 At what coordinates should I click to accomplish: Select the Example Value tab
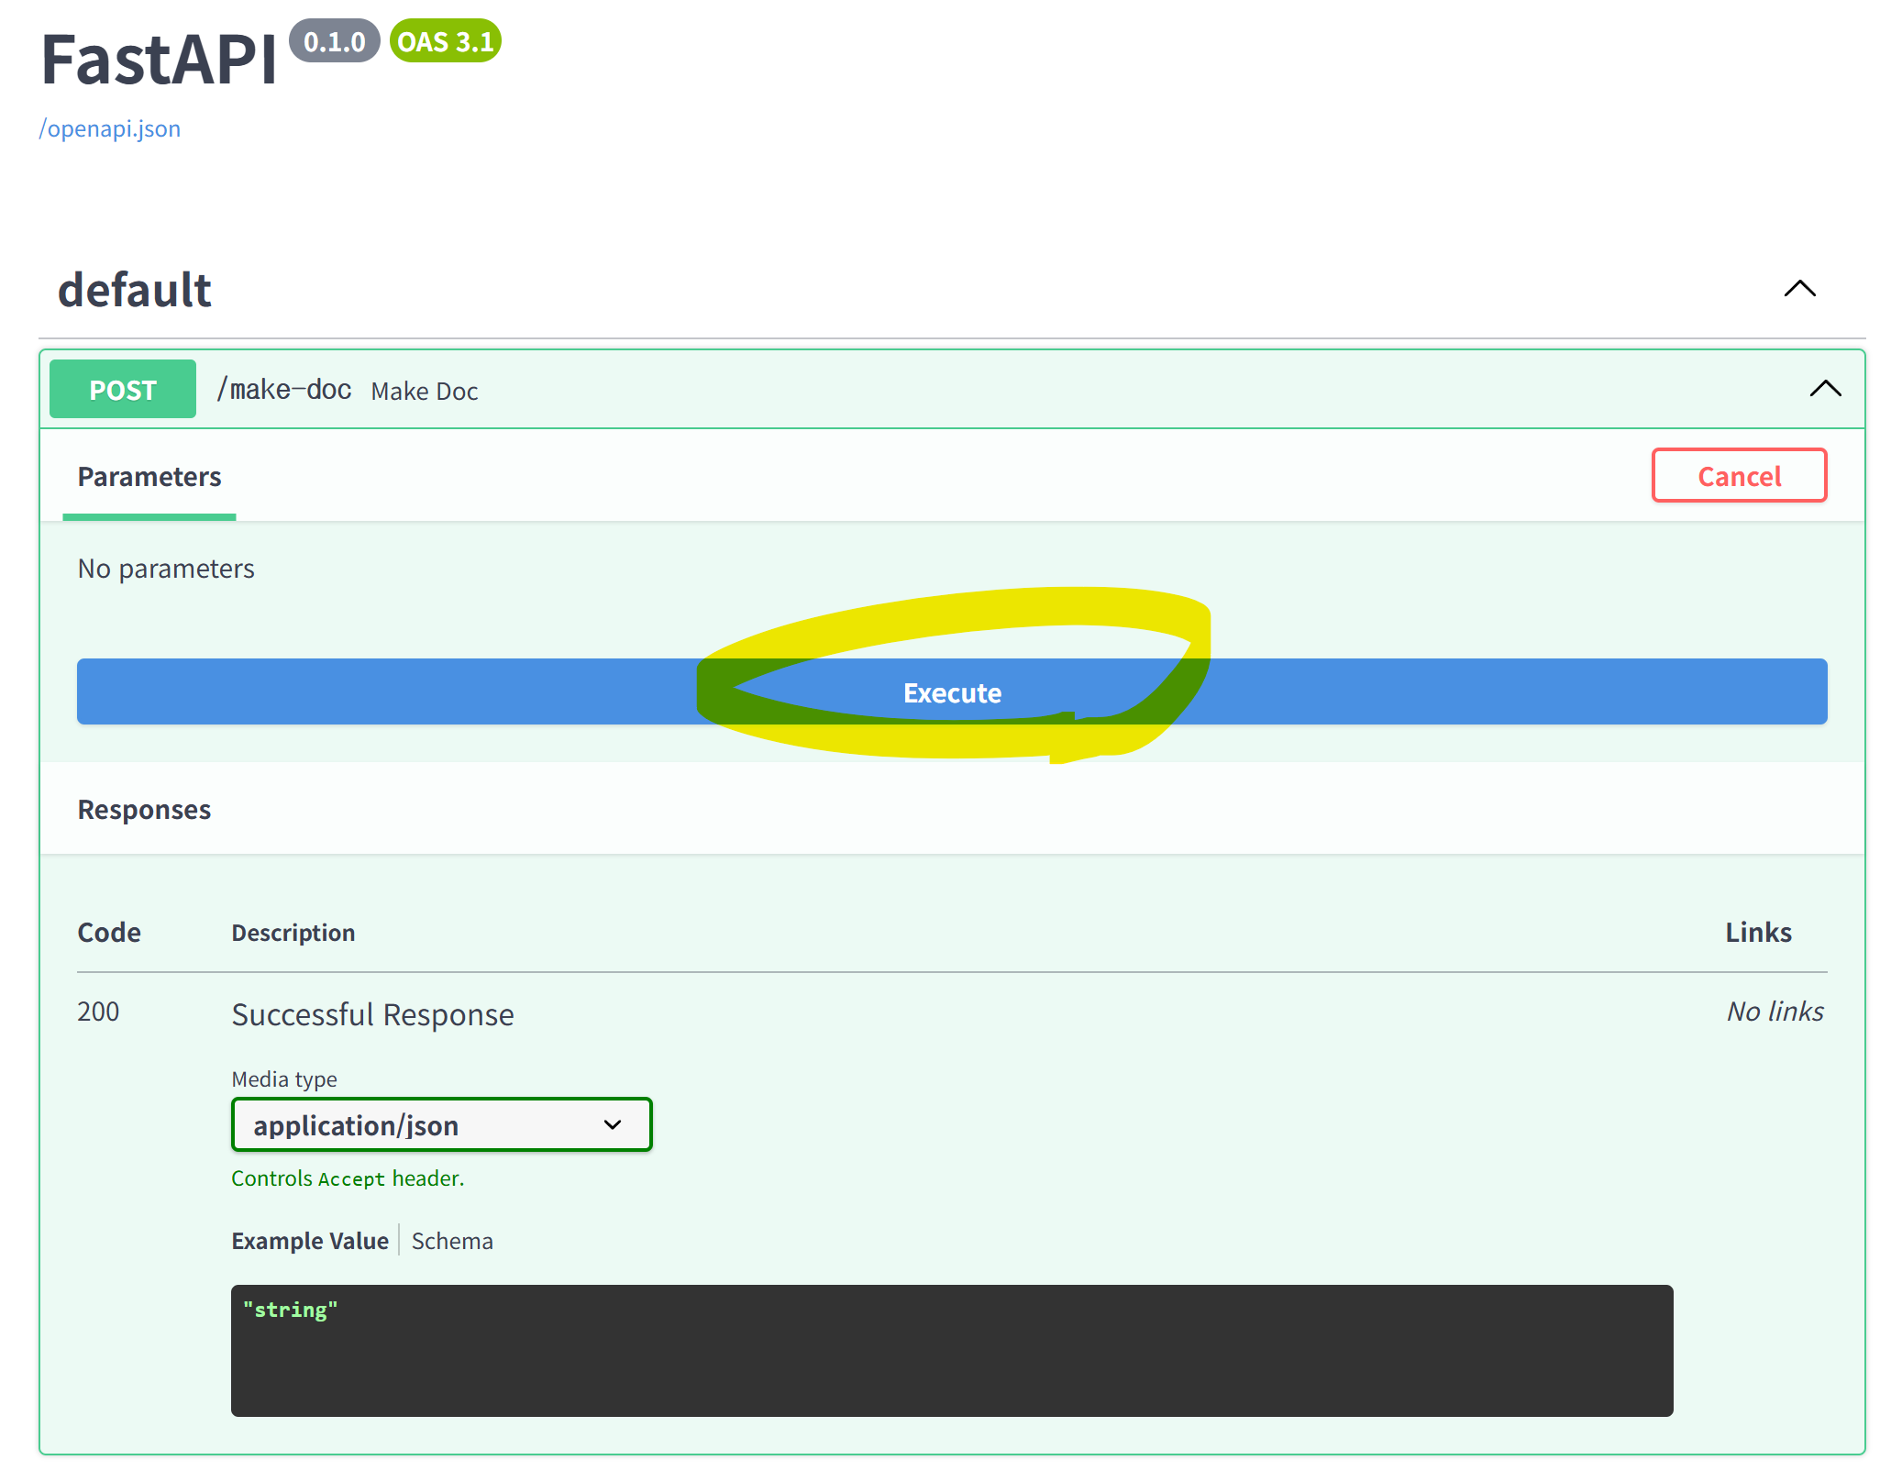click(310, 1241)
